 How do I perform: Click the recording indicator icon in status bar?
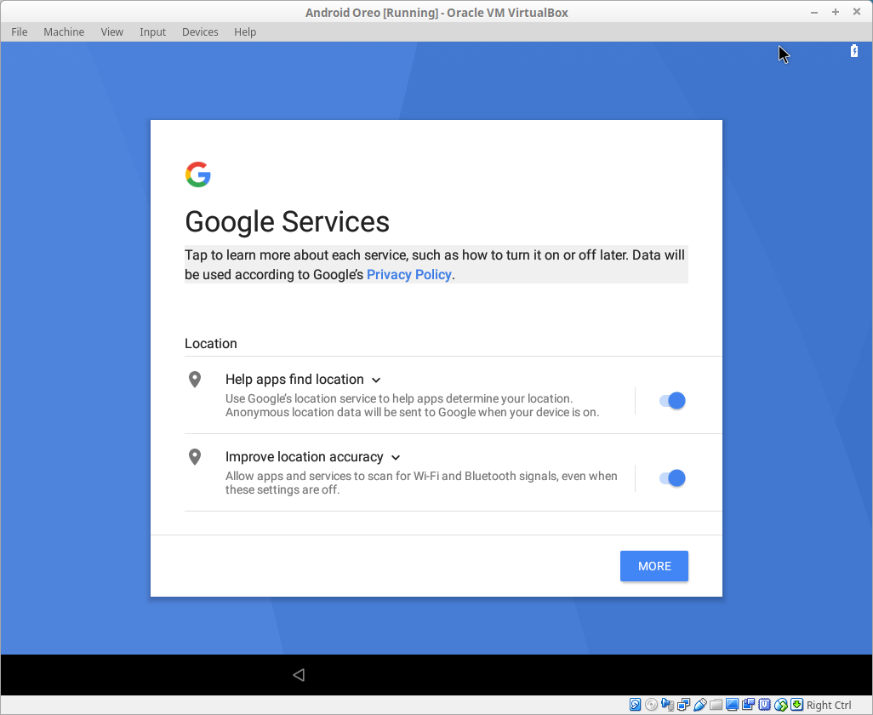click(748, 705)
